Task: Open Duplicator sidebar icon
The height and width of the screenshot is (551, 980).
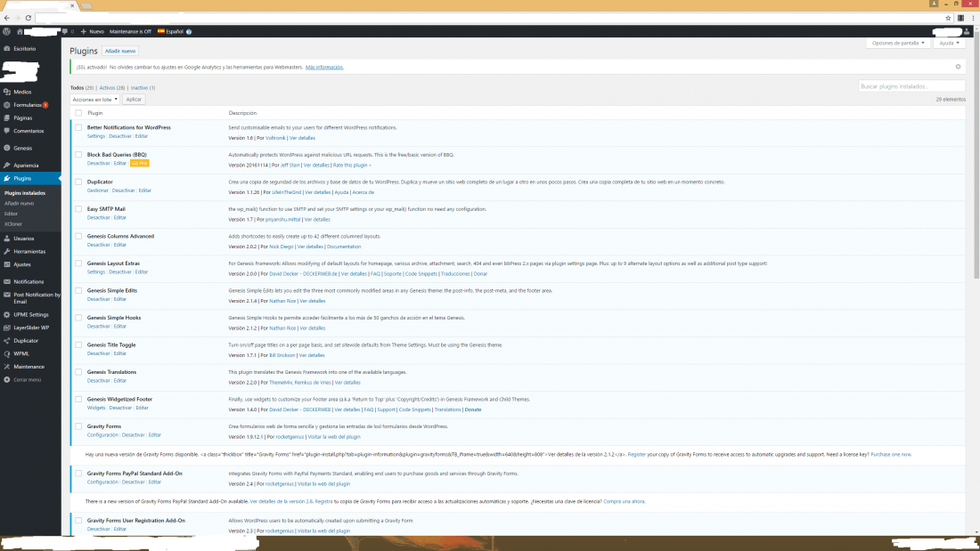Action: pos(7,340)
